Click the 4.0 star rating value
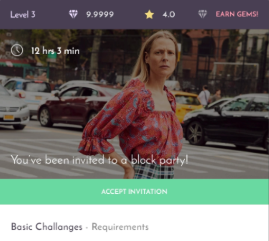Viewport: 269px width, 241px height. click(169, 14)
